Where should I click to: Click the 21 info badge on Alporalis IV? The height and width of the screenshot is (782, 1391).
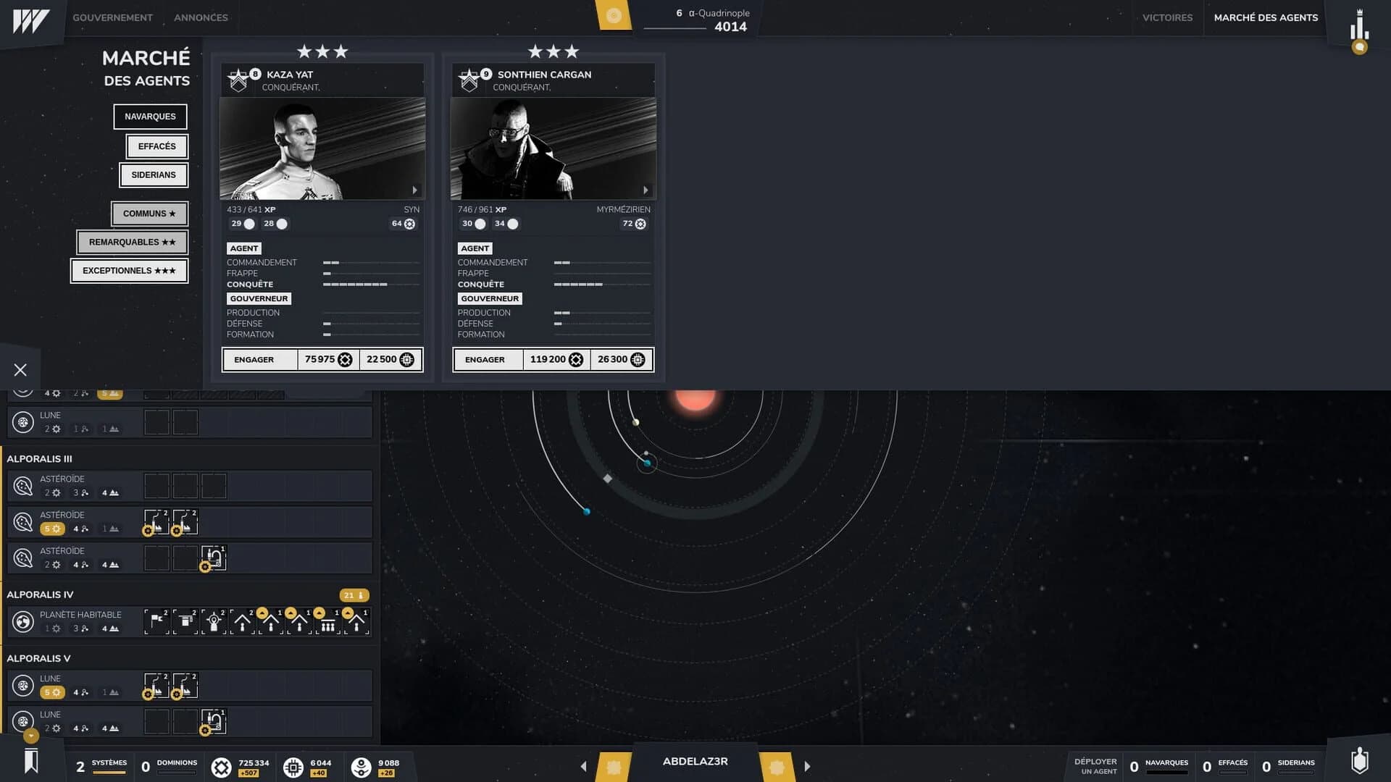point(353,594)
